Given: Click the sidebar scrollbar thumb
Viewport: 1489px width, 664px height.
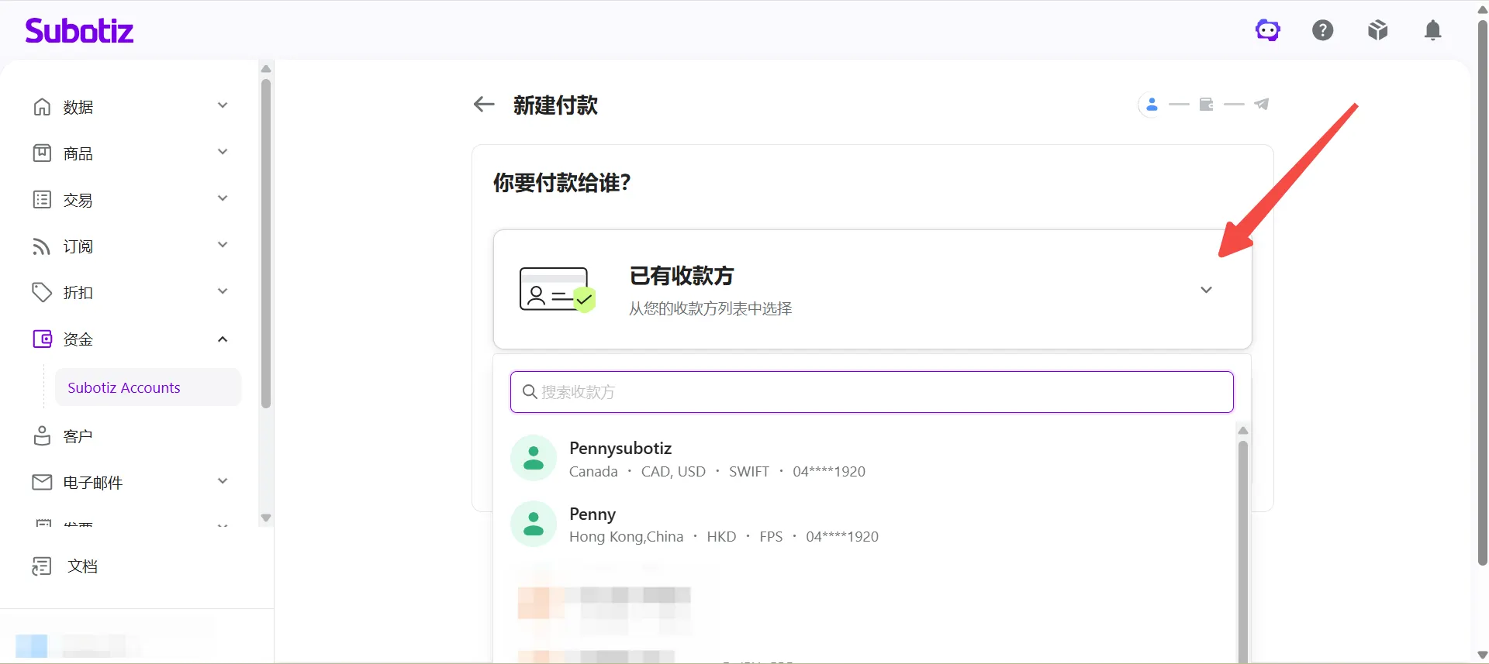Looking at the screenshot, I should coord(266,243).
